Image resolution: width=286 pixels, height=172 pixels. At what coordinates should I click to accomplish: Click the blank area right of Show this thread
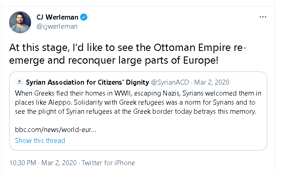pos(164,141)
